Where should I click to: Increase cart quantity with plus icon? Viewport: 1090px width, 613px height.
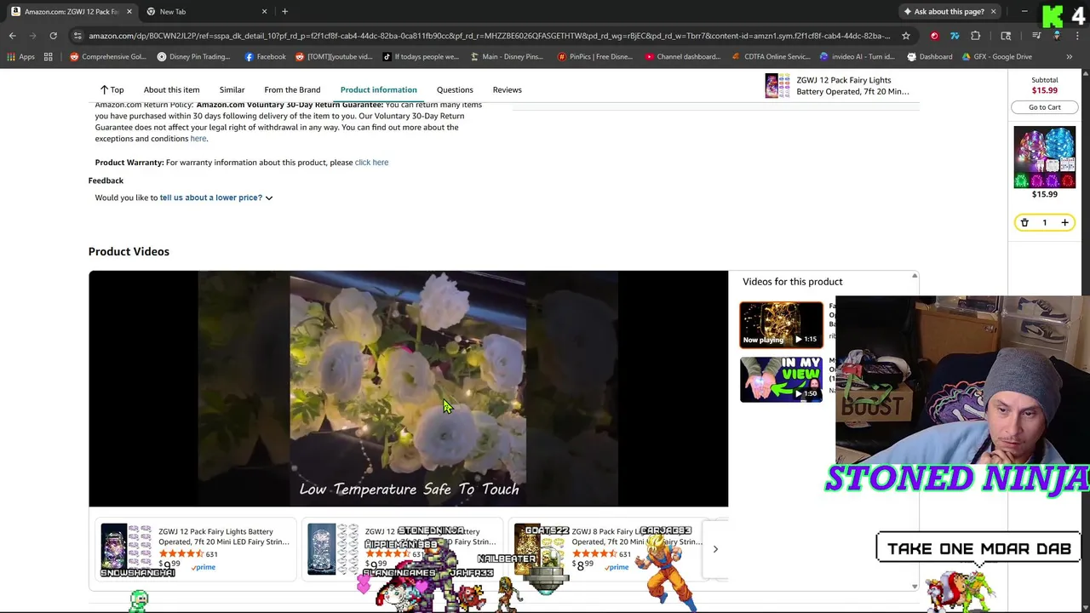[1064, 222]
